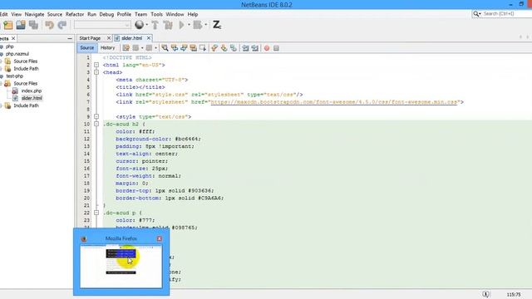Collapse the .dc-acud h2 rule fold at line 10
The height and width of the screenshot is (299, 532).
[96, 124]
